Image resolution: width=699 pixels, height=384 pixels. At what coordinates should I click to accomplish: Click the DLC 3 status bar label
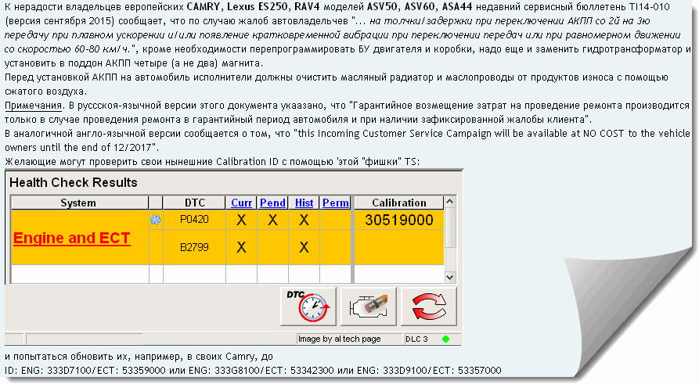pos(416,339)
